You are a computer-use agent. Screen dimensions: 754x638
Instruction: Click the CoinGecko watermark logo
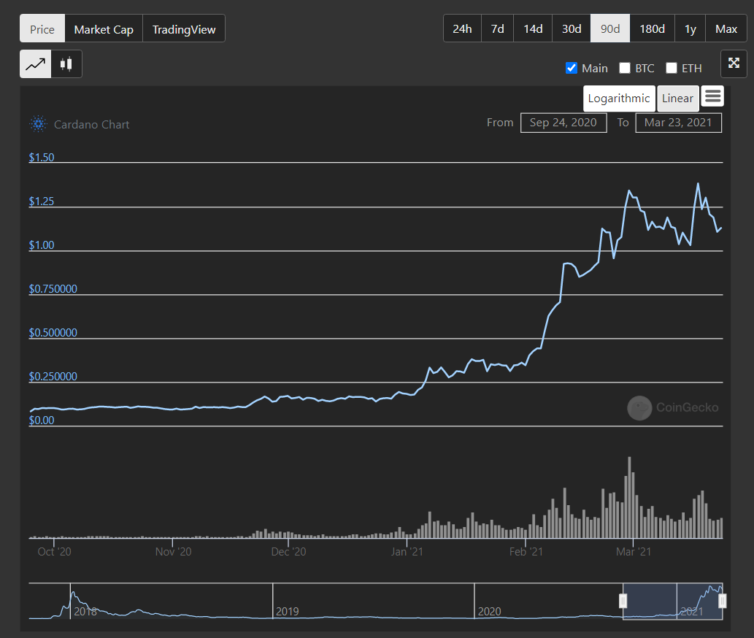tap(640, 408)
